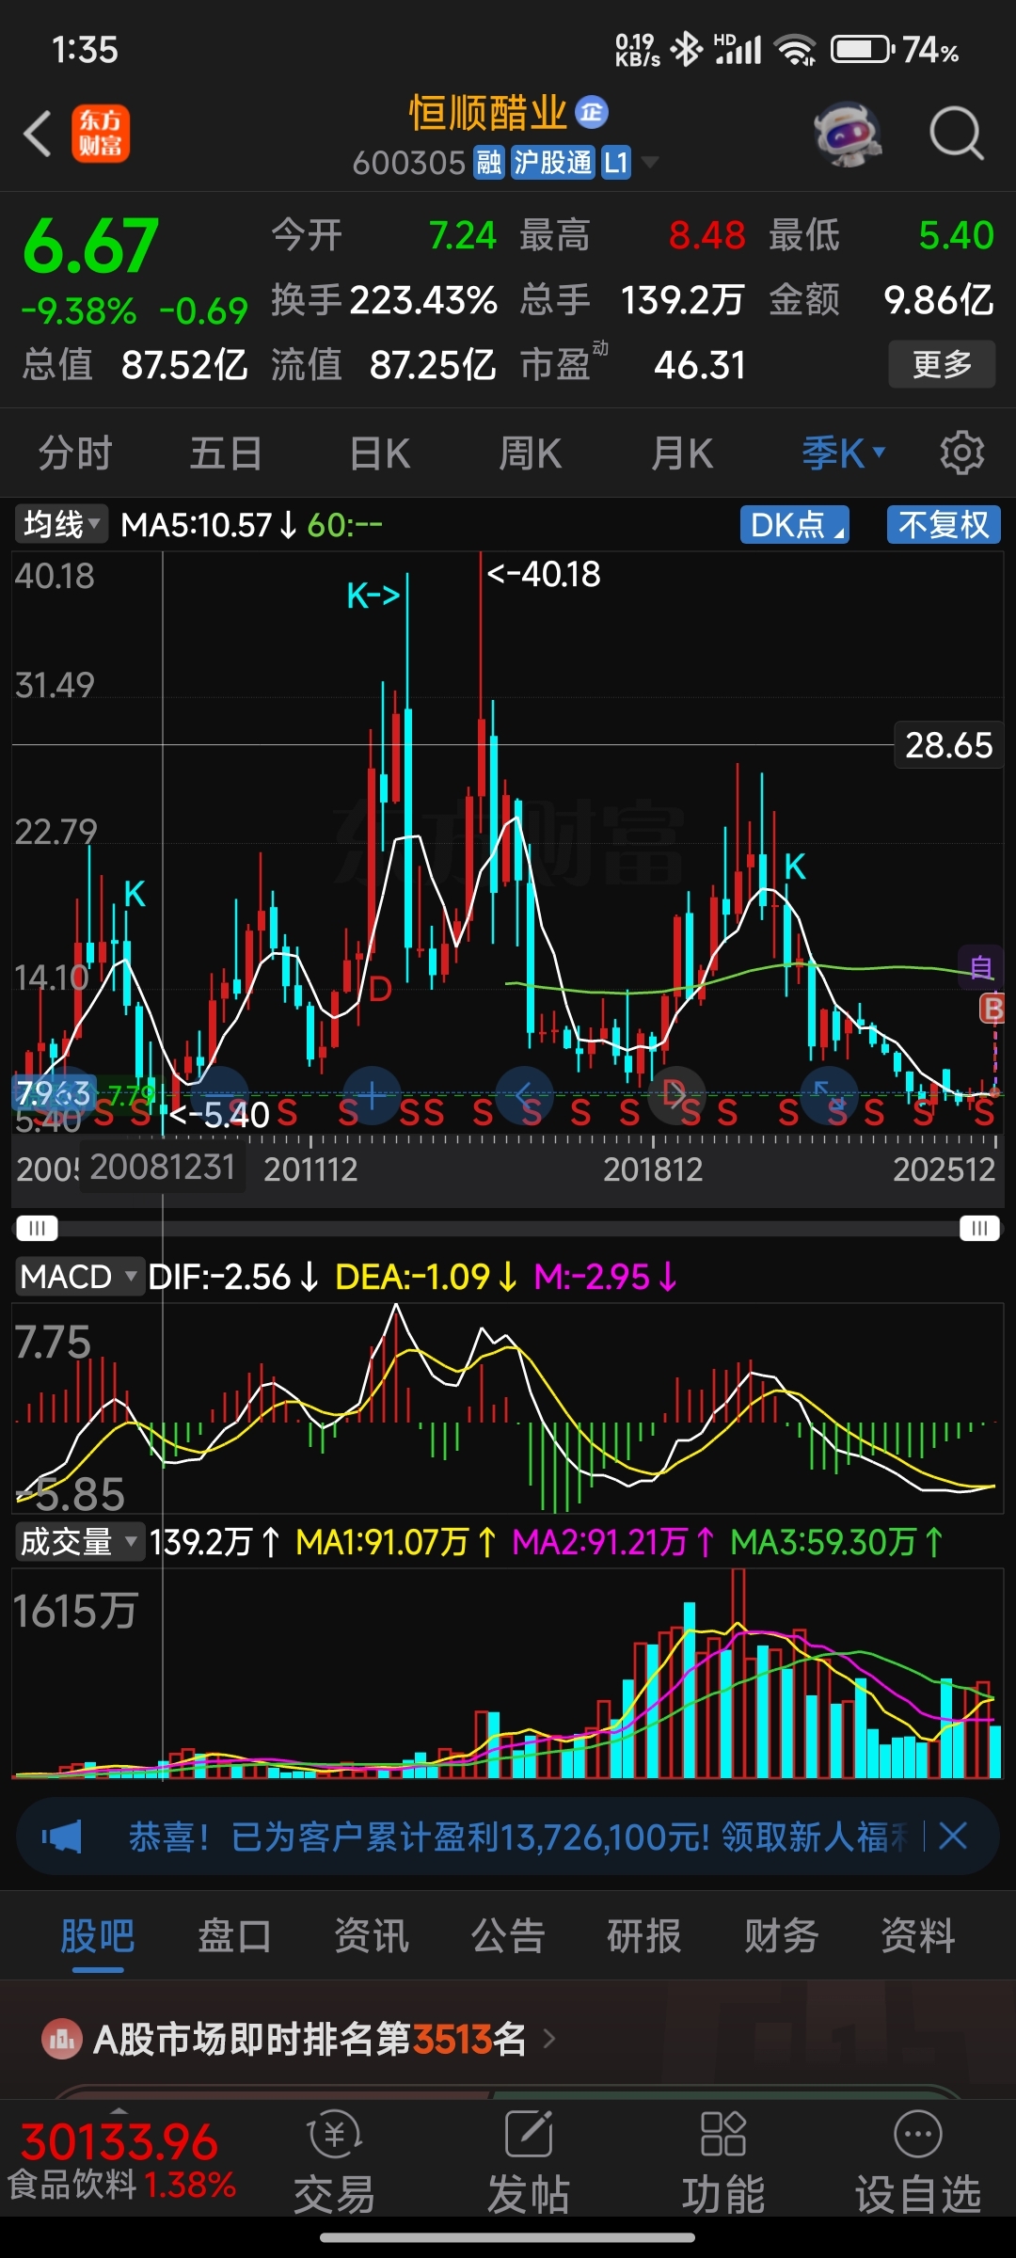Open the 季K period dropdown

[x=844, y=453]
